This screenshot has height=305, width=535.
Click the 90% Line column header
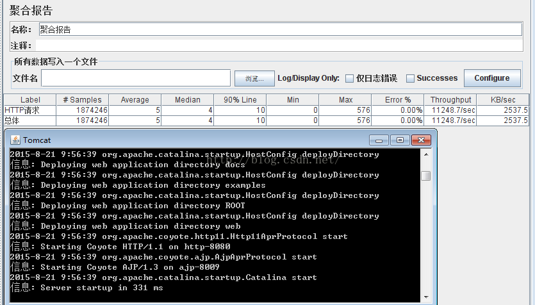[240, 100]
